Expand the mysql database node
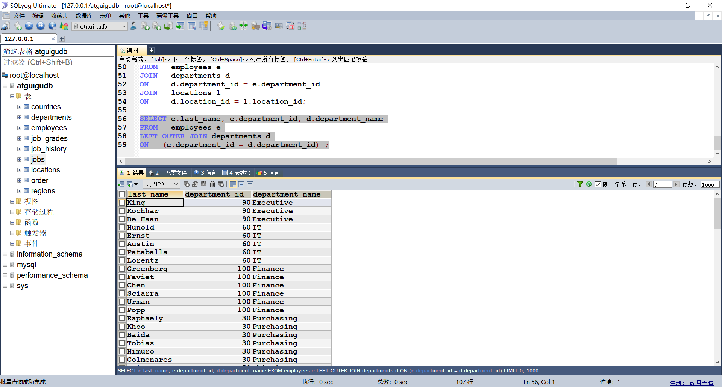This screenshot has width=722, height=387. coord(5,265)
